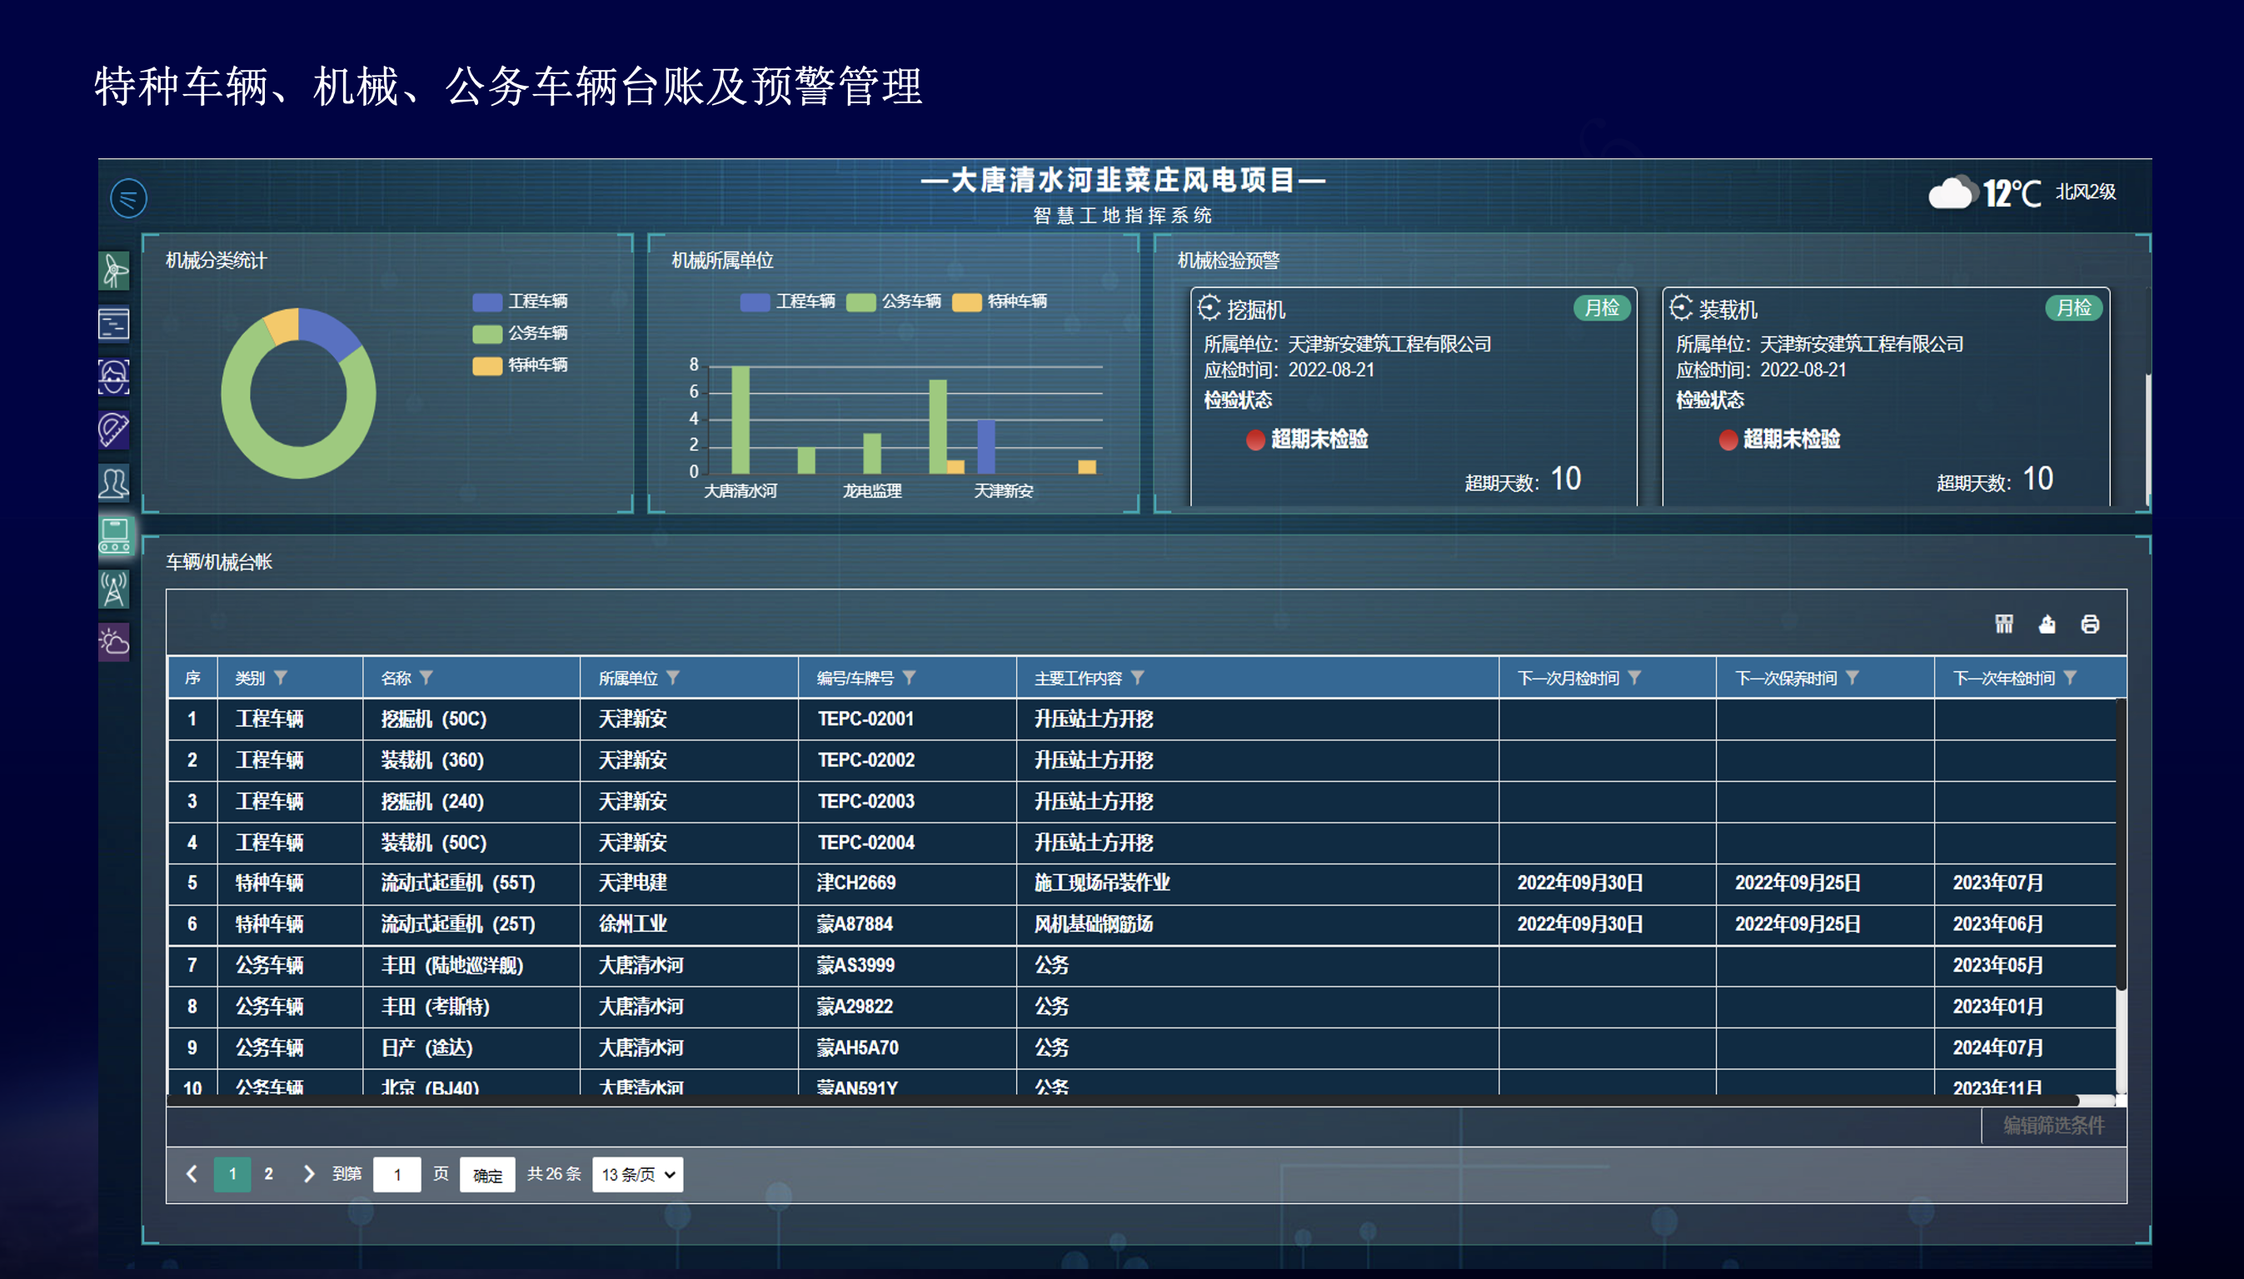Screen dimensions: 2244x1279
Task: Click the column settings grid icon
Action: [2004, 624]
